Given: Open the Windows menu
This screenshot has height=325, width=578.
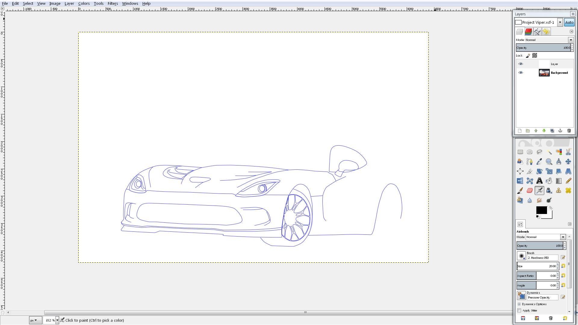Looking at the screenshot, I should [130, 3].
